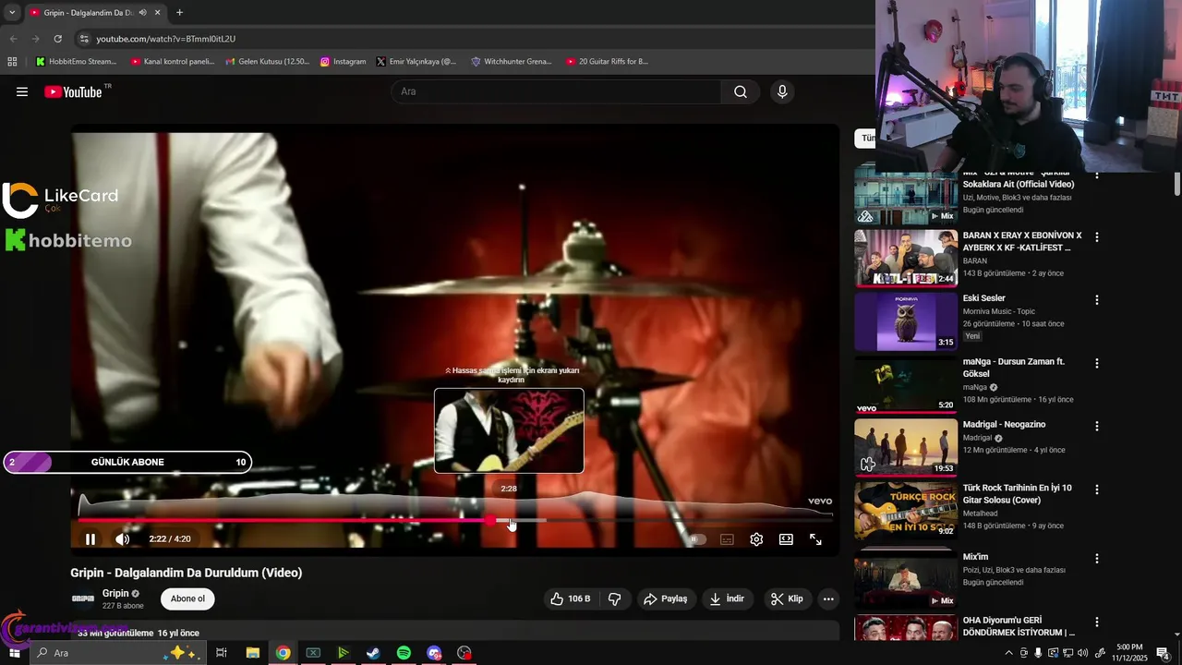This screenshot has width=1182, height=665.
Task: Toggle the autoplay switch in the player
Action: (697, 539)
